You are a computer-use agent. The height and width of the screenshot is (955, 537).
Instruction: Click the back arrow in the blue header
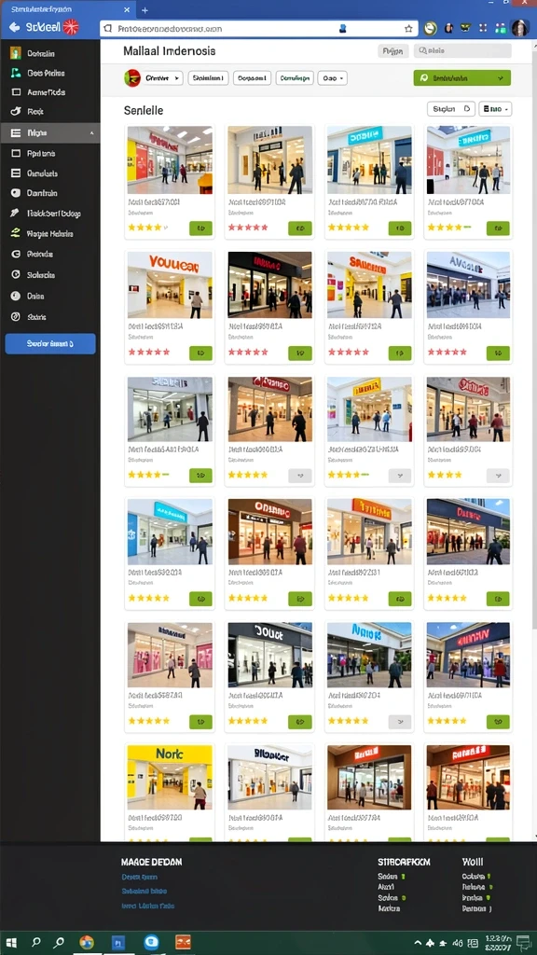coord(15,27)
